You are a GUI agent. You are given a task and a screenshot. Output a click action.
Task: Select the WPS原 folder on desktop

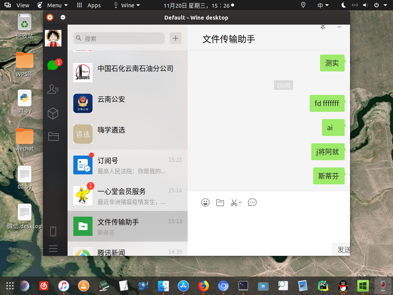25,65
